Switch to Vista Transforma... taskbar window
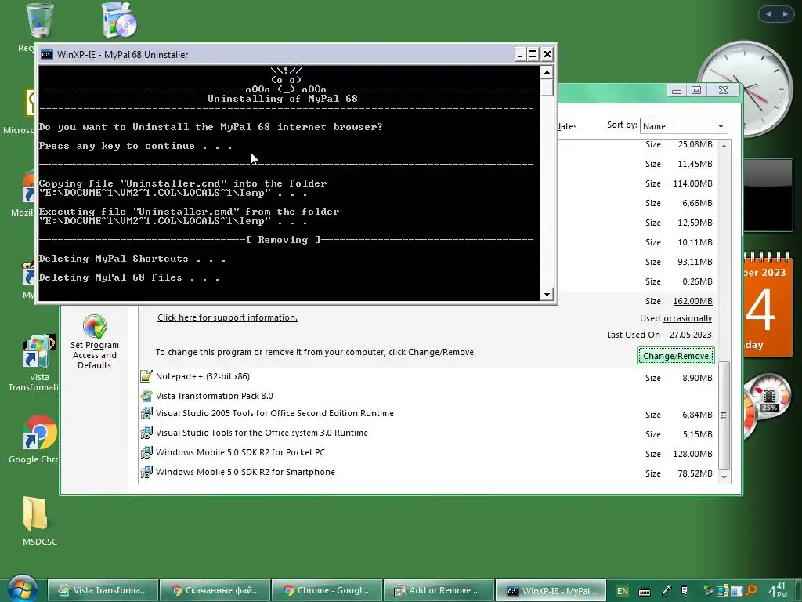 coord(103,590)
